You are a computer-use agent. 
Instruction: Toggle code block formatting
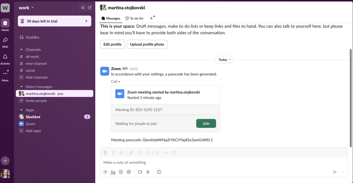[173, 152]
